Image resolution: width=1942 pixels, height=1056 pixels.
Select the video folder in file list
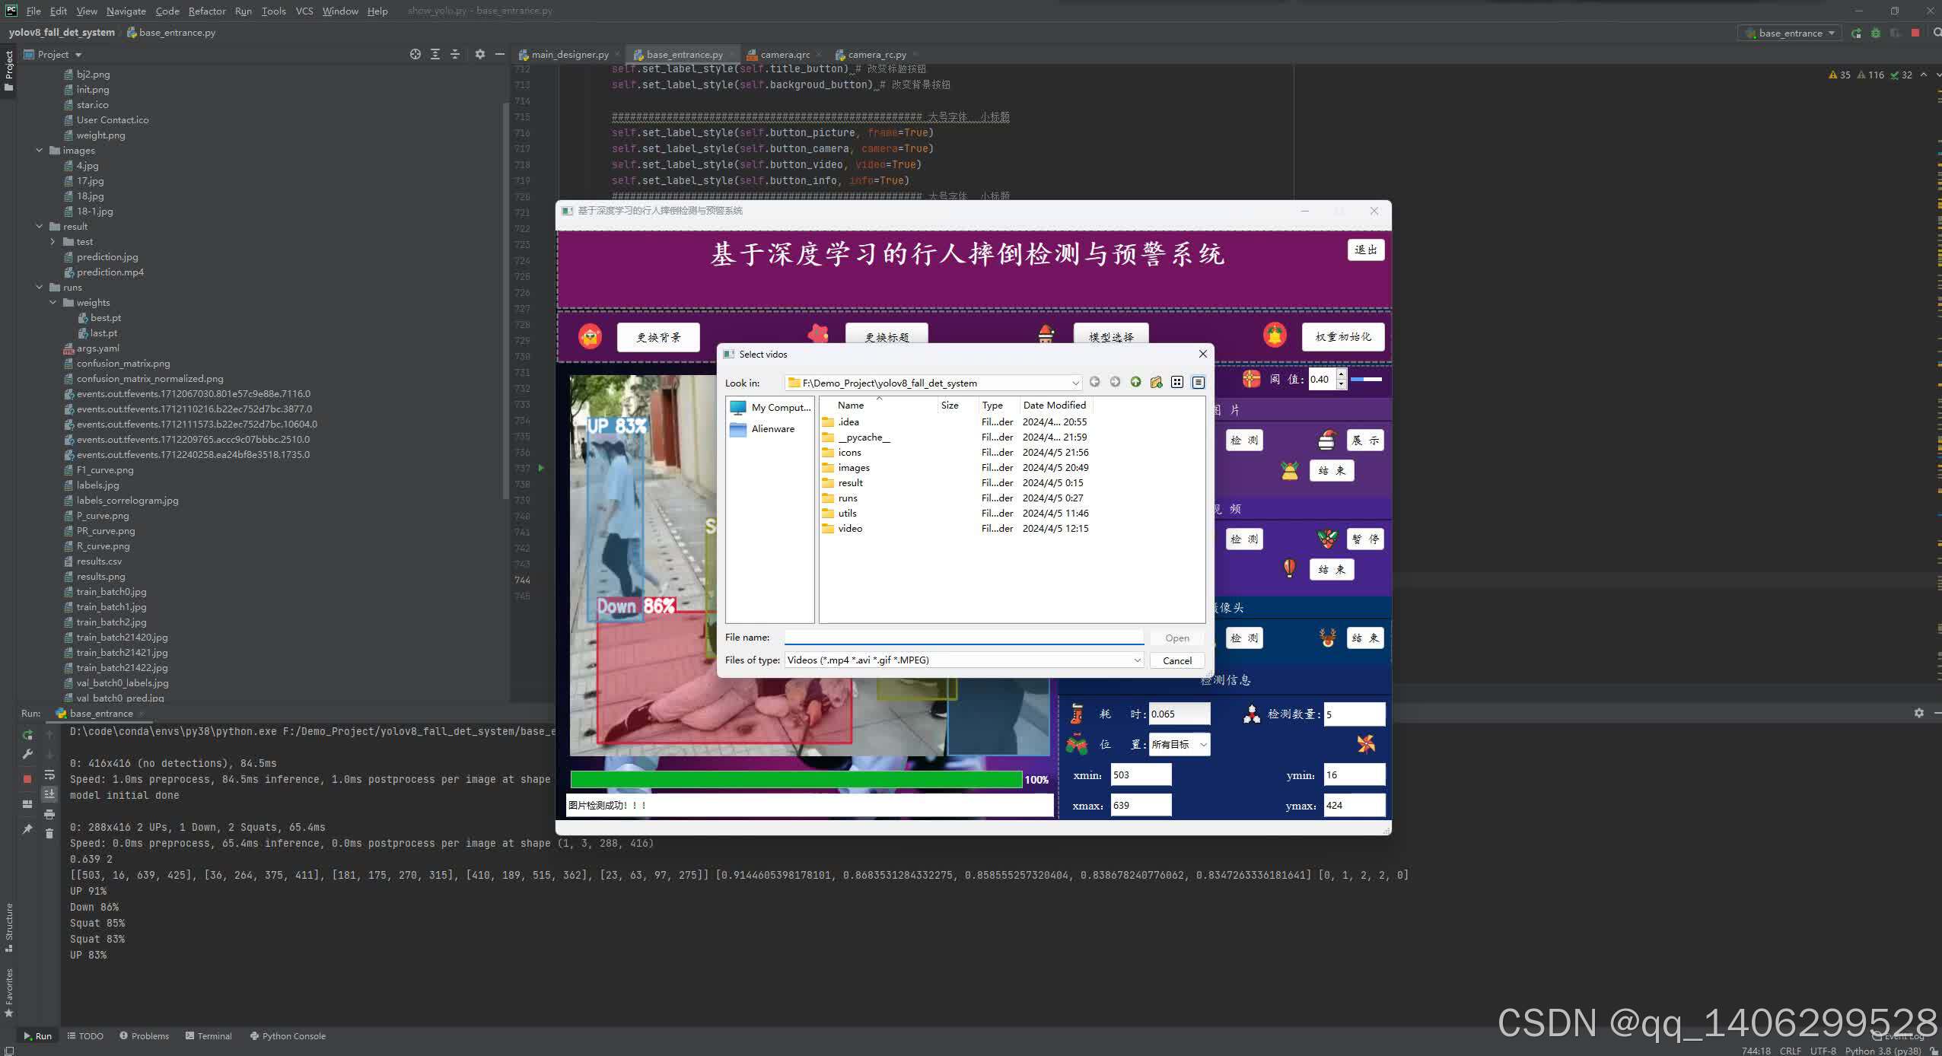[x=850, y=529]
